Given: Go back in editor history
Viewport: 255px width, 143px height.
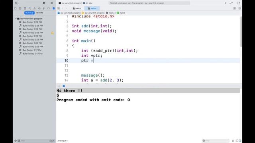Looking at the screenshot, I should [x=63, y=8].
